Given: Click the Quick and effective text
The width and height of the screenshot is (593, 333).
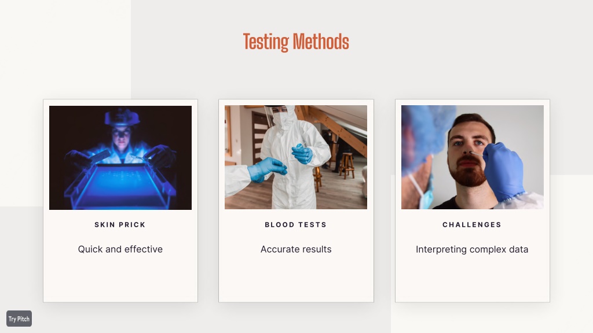Looking at the screenshot, I should pos(120,249).
